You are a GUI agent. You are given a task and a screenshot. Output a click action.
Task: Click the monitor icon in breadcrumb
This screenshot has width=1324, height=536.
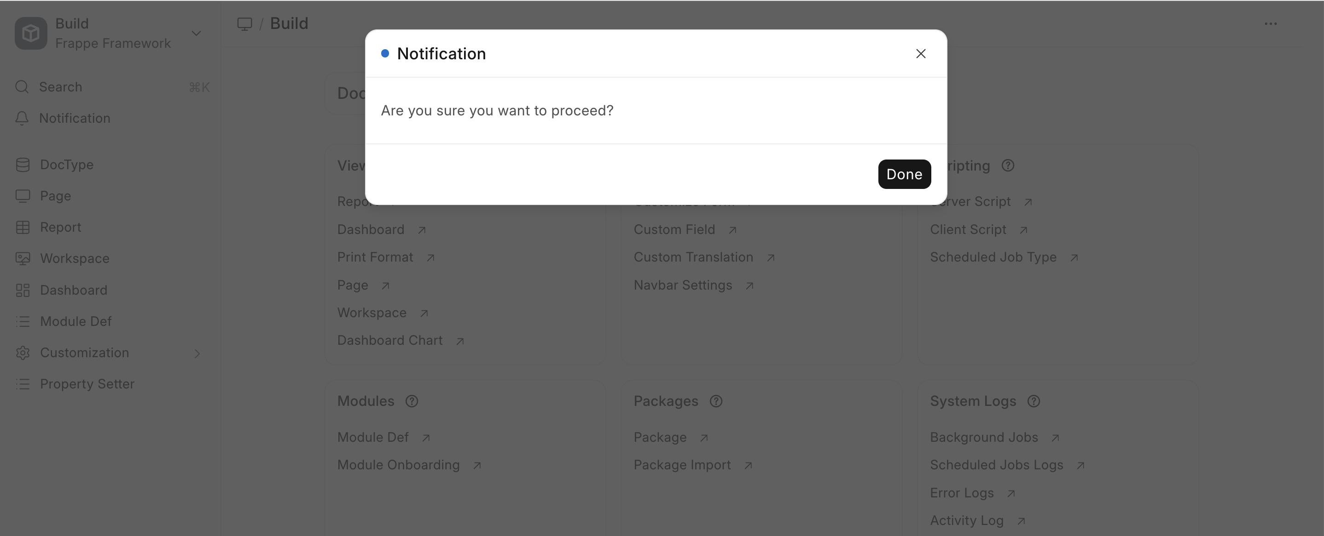pyautogui.click(x=244, y=23)
